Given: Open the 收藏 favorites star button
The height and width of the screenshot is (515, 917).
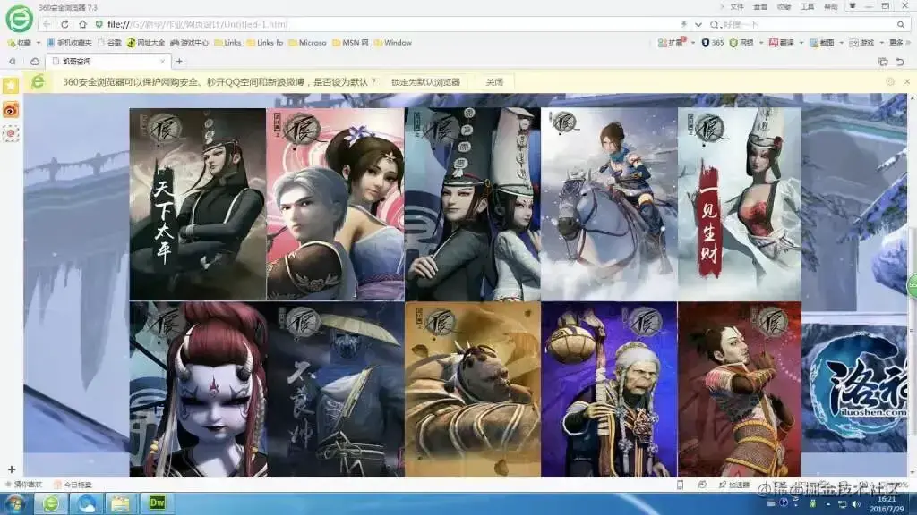Looking at the screenshot, I should (20, 43).
